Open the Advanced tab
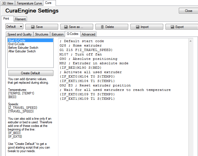This screenshot has height=156, width=198. tap(88, 34)
